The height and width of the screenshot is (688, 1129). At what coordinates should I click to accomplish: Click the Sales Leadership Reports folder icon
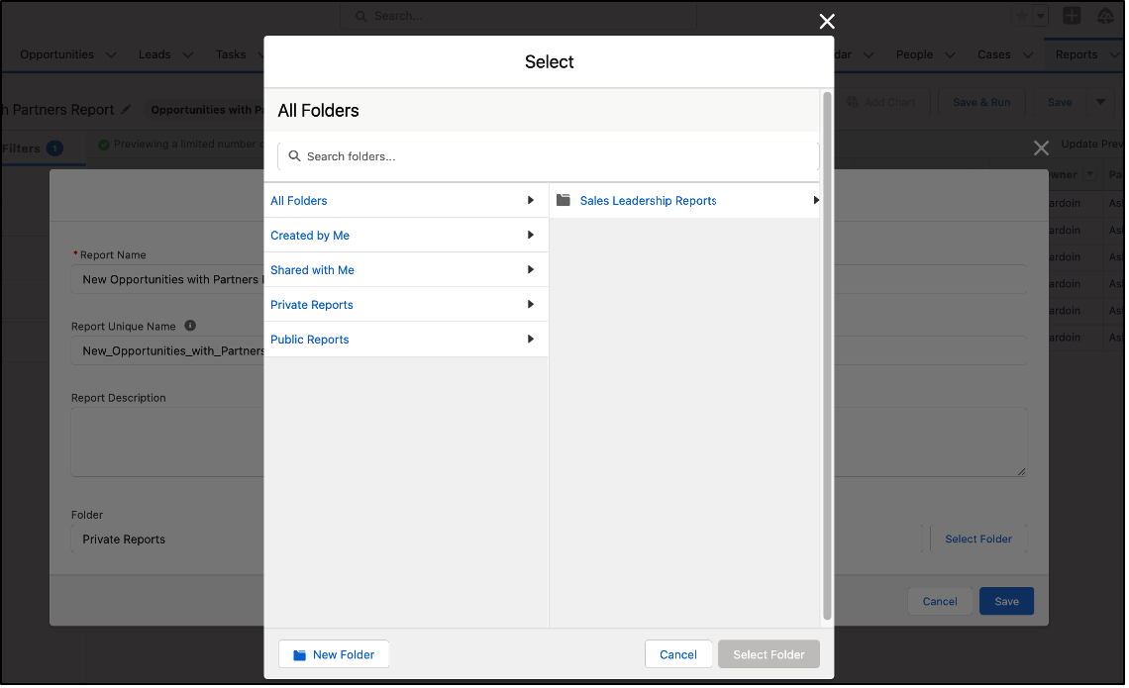pyautogui.click(x=563, y=200)
